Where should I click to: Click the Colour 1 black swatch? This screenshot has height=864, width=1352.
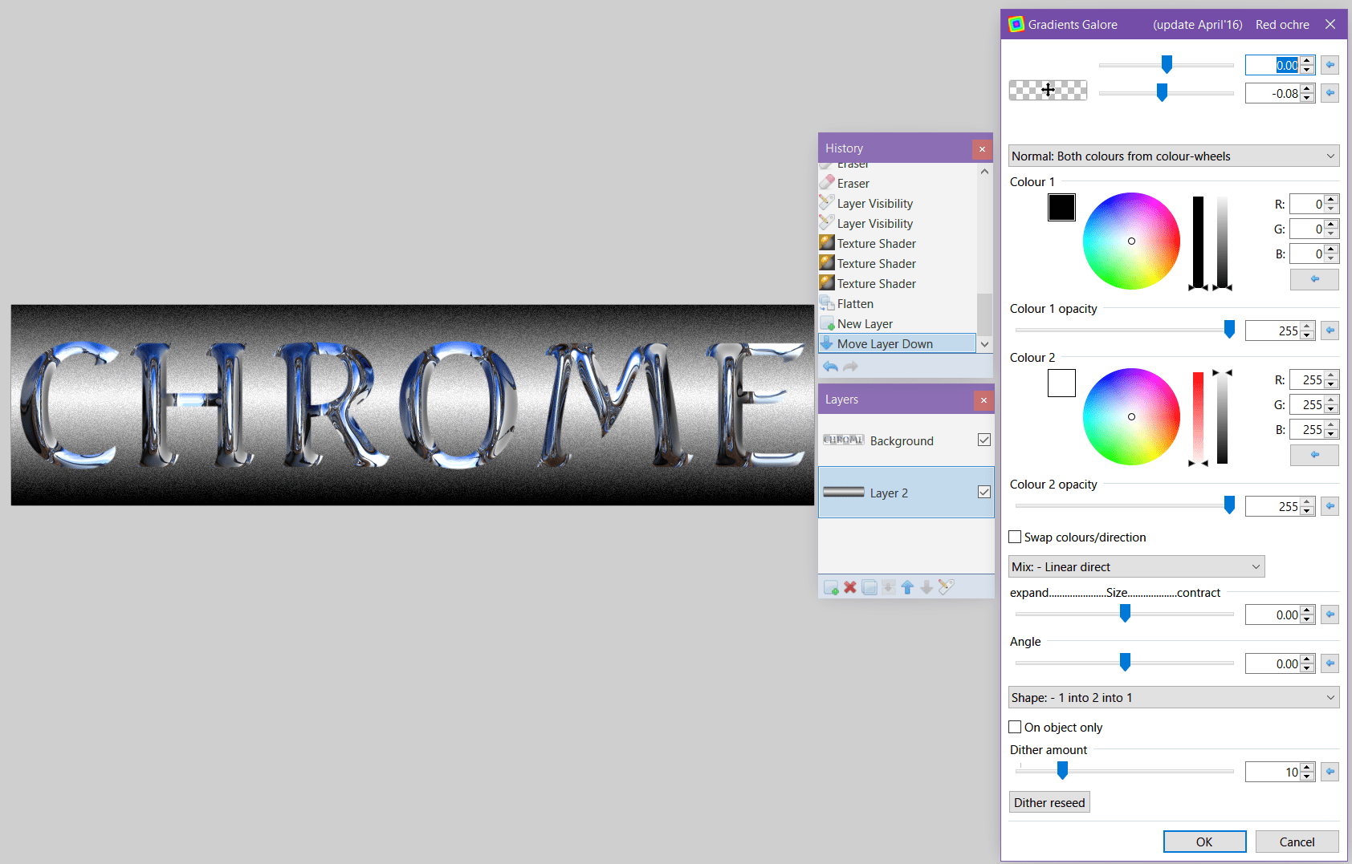point(1061,207)
